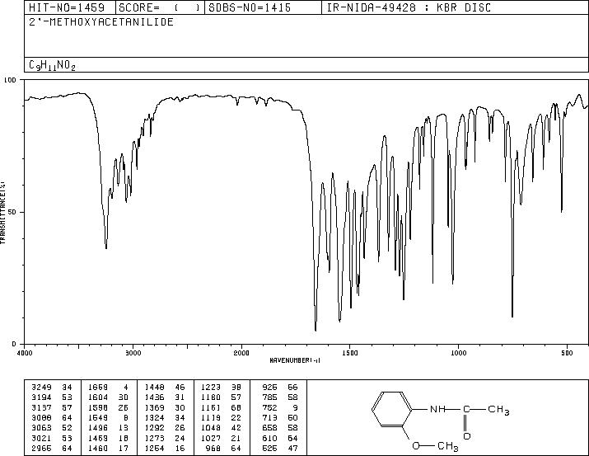Select peak value 1460 in the table

98,449
